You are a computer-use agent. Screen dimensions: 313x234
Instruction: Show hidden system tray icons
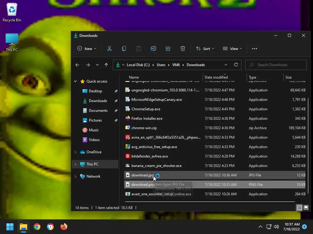pyautogui.click(x=260, y=227)
